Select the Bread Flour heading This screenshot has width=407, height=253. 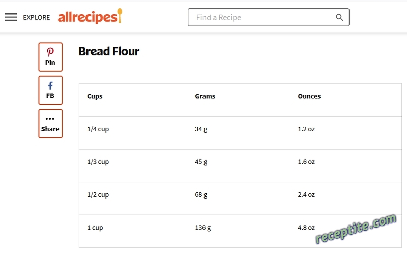109,51
